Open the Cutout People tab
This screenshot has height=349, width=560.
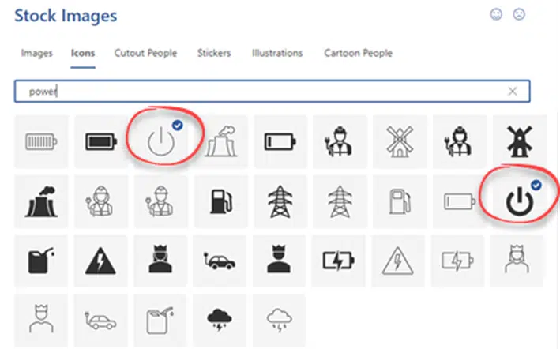[x=145, y=53]
